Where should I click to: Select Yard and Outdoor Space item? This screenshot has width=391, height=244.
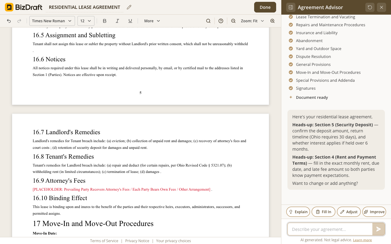click(x=319, y=48)
